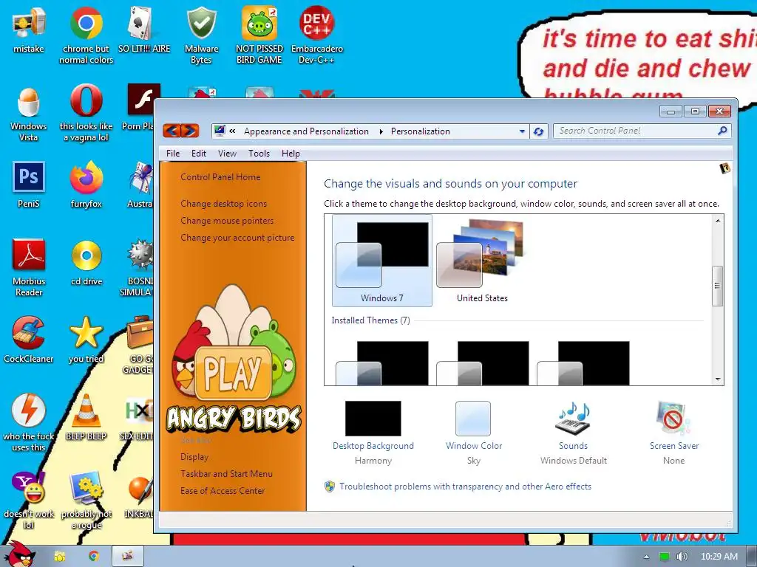Open the 'BEEP BEEP' VLC cone icon
Screen dimensions: 757x567
(x=86, y=418)
